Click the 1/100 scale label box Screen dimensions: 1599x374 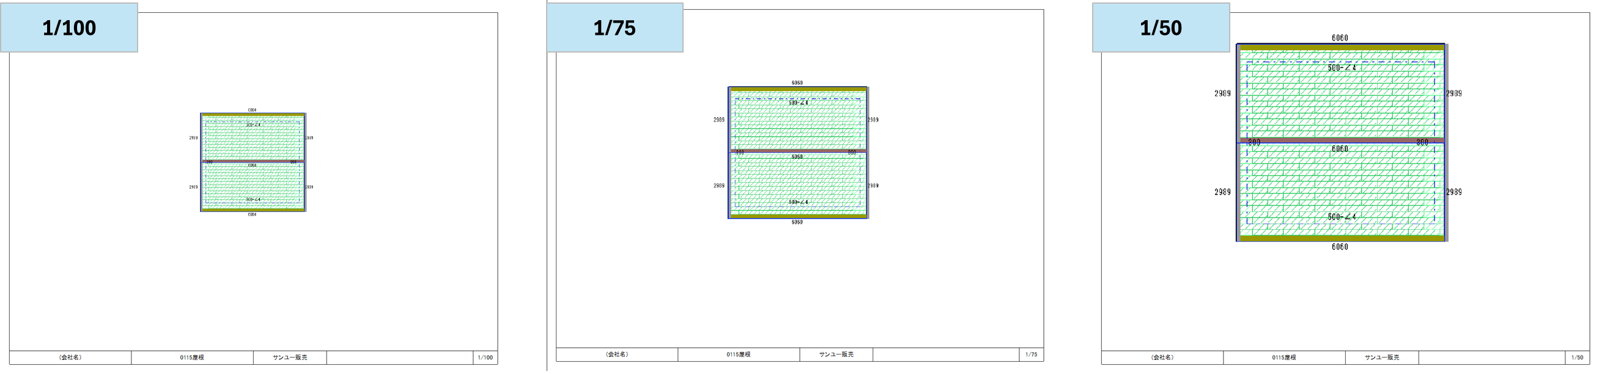pos(69,28)
